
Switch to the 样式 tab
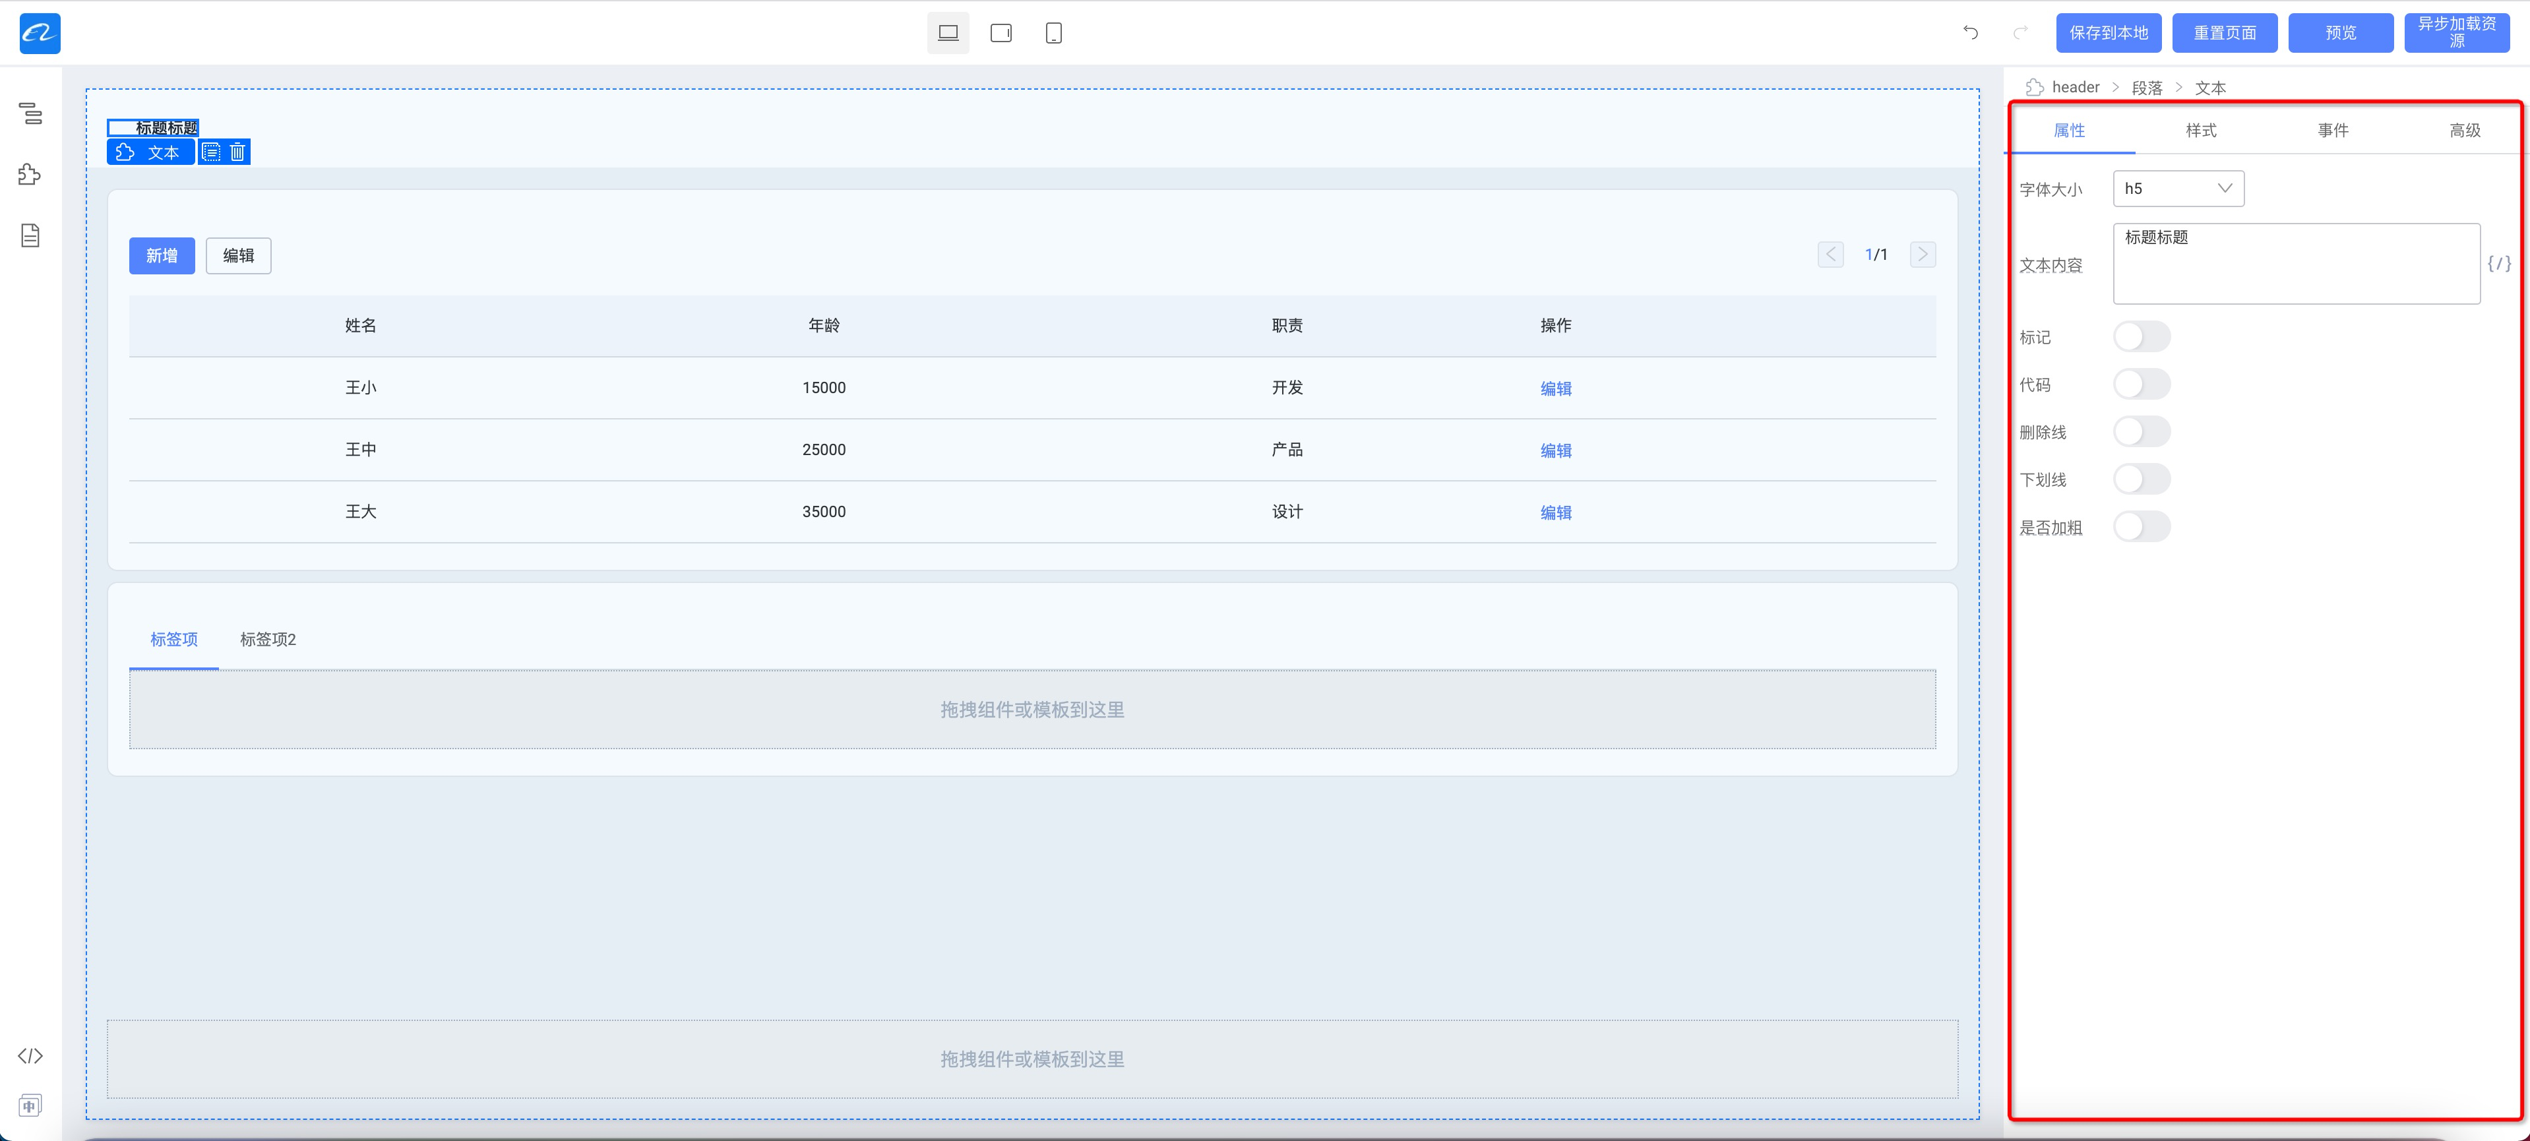coord(2200,131)
